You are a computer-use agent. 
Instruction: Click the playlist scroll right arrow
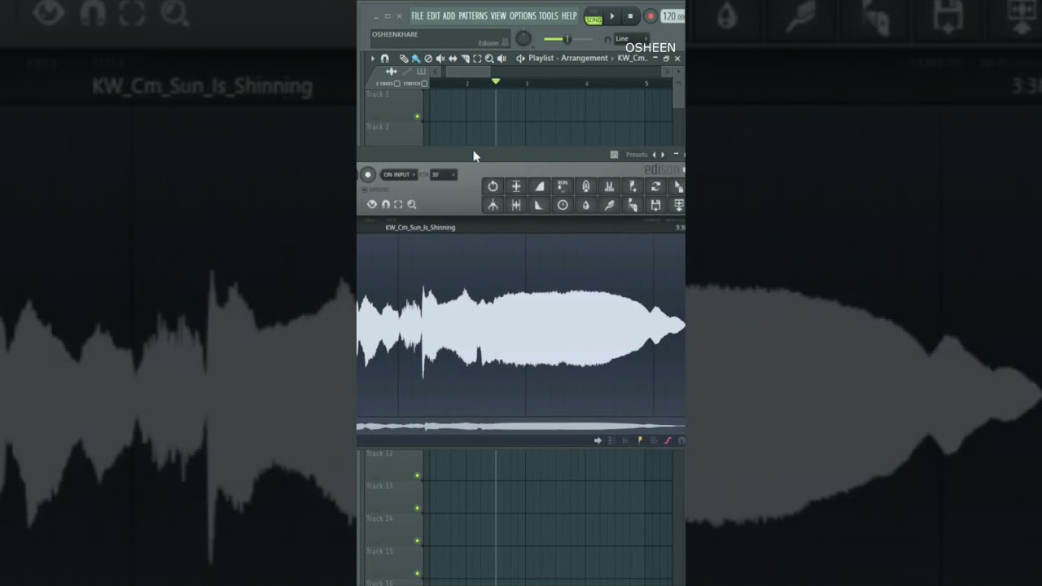coord(667,72)
